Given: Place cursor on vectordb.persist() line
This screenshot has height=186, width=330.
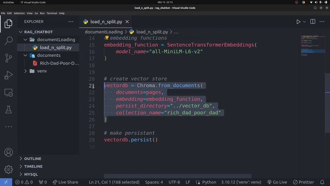Looking at the screenshot, I should (130, 140).
